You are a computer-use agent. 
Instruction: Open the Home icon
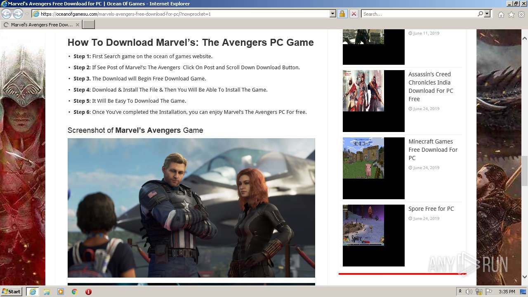click(501, 14)
